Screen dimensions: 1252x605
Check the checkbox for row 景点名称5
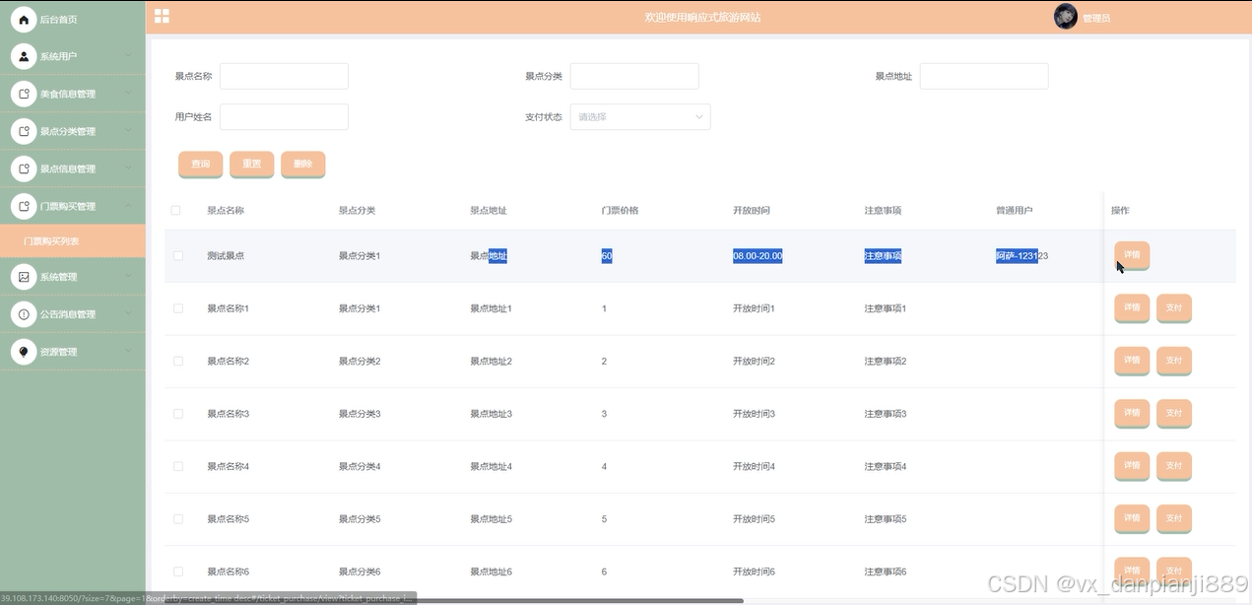(178, 518)
